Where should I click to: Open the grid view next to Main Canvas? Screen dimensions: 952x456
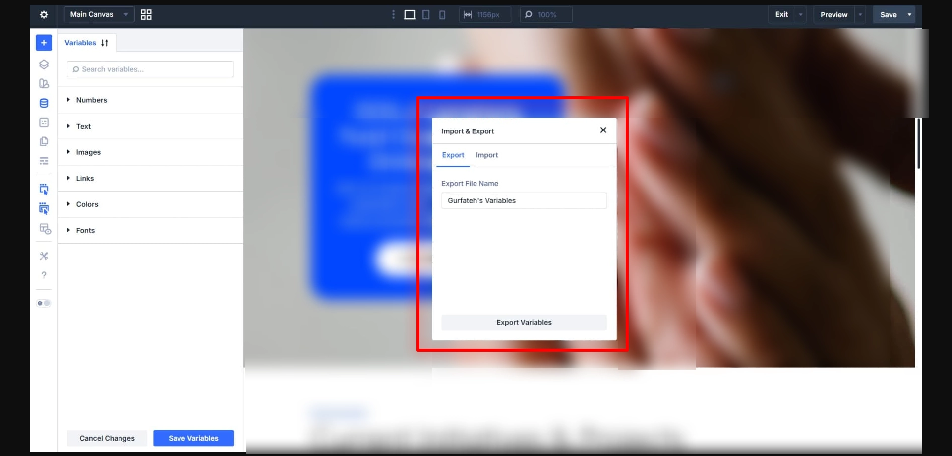(145, 14)
